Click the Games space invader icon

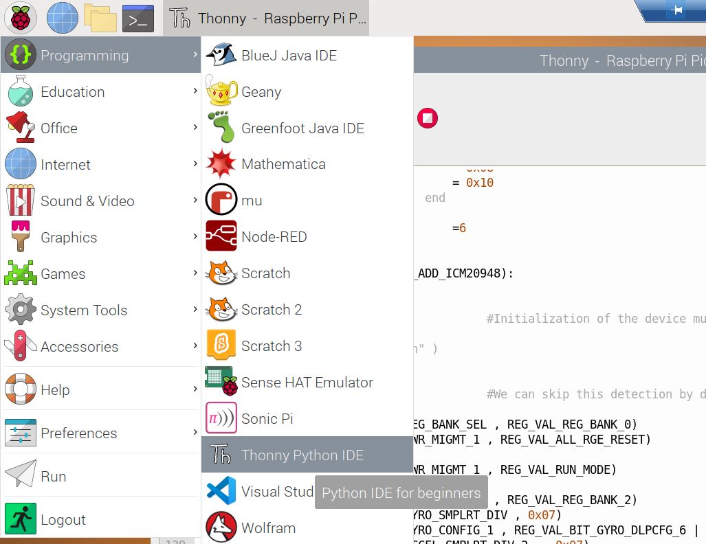point(20,273)
